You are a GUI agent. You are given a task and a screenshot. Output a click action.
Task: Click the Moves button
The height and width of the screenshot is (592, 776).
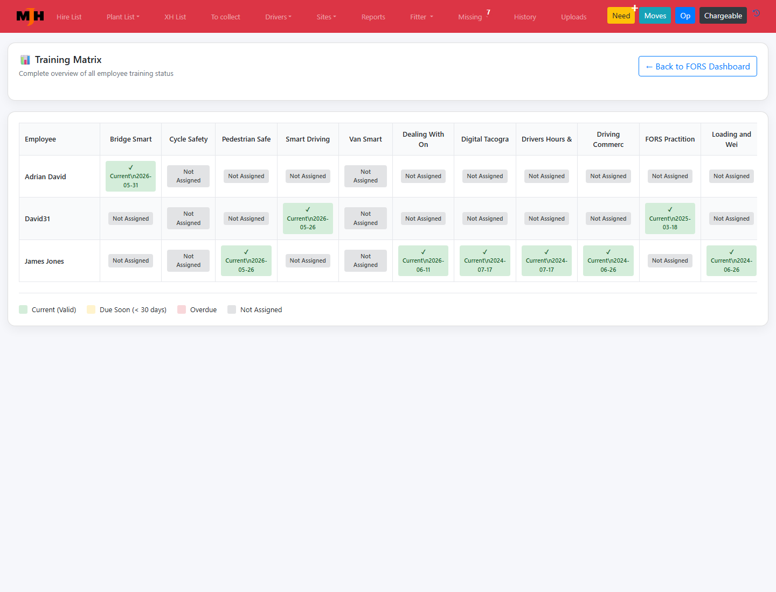(655, 16)
